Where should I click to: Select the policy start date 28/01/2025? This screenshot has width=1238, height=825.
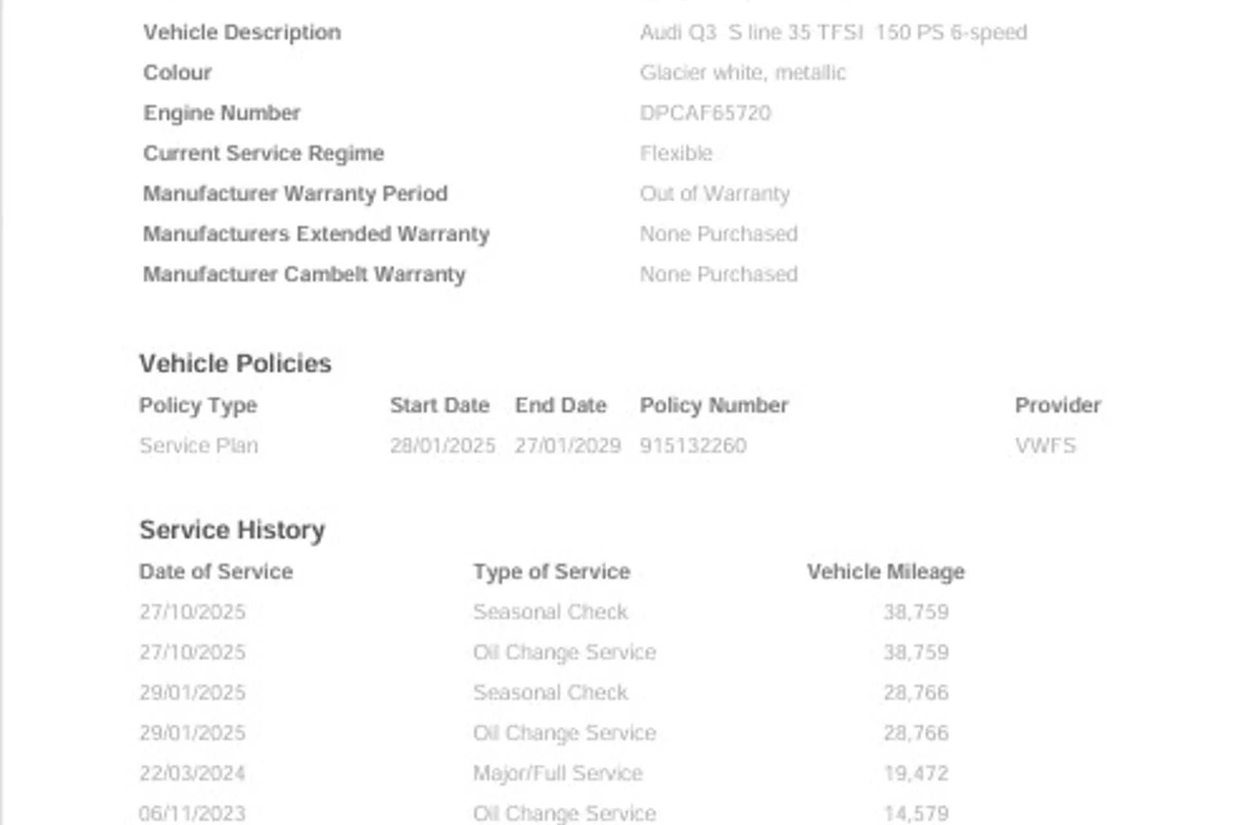(x=442, y=445)
